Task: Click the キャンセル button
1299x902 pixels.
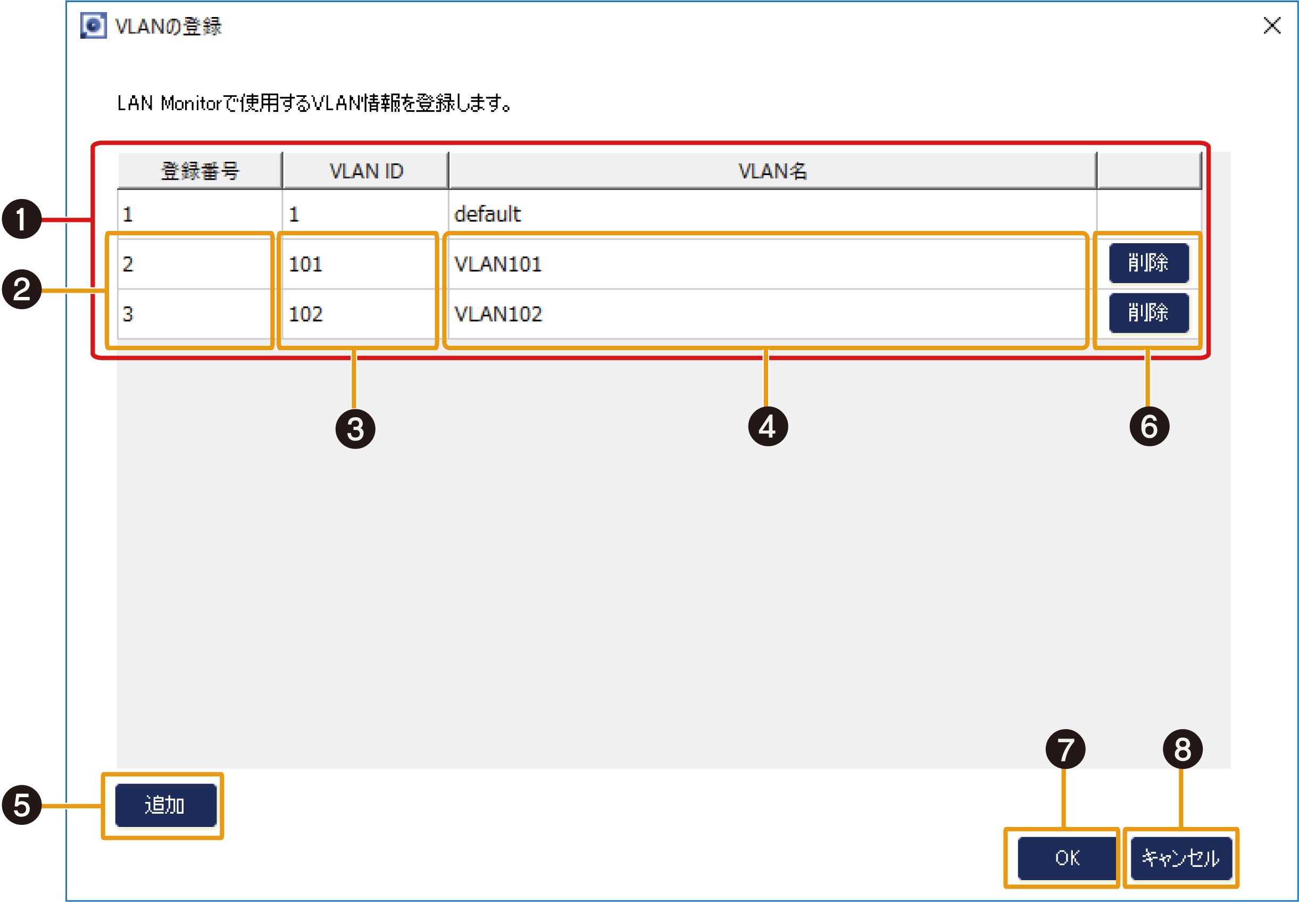Action: coord(1181,858)
